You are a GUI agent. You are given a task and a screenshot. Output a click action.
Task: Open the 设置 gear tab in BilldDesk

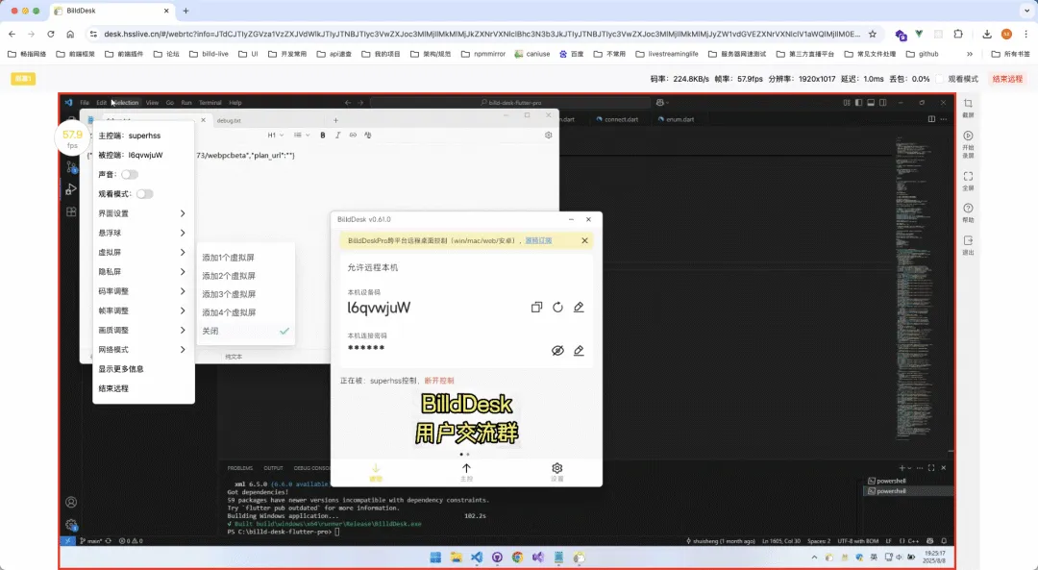[557, 471]
